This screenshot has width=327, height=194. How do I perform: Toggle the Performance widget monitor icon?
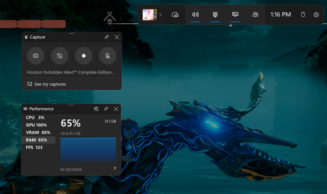tap(235, 15)
